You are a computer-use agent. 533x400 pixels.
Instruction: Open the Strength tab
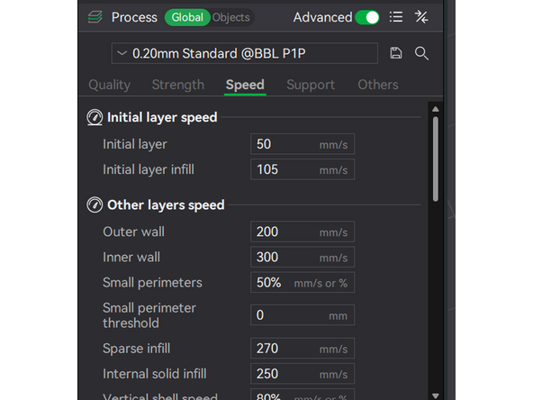[178, 85]
